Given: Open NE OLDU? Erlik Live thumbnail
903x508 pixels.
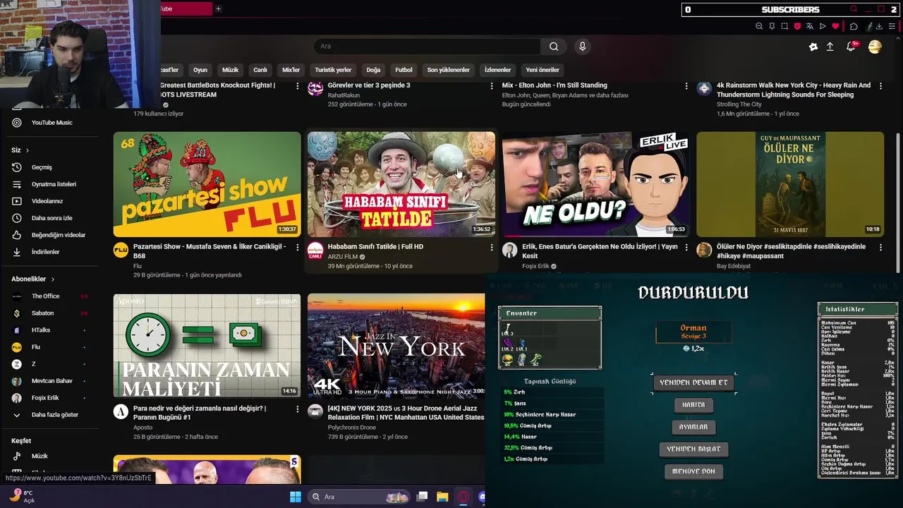Looking at the screenshot, I should [596, 184].
